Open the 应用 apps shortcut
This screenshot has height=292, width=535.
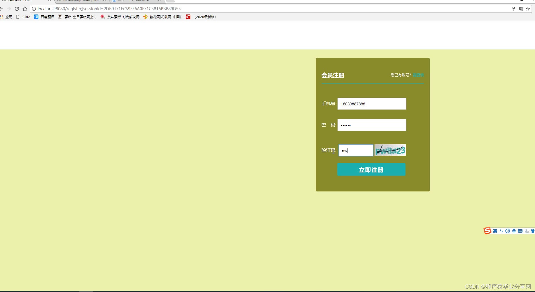[6, 17]
